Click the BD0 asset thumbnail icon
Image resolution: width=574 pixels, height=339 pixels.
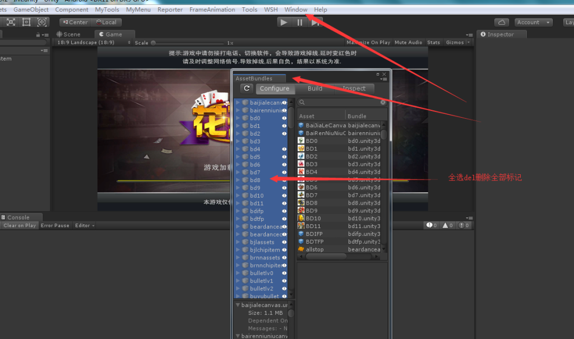tap(301, 141)
